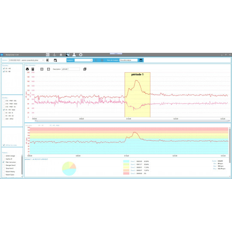Screen dimensions: 232x232
Task: Click the Max bpm value in stats
Action: click(220, 166)
